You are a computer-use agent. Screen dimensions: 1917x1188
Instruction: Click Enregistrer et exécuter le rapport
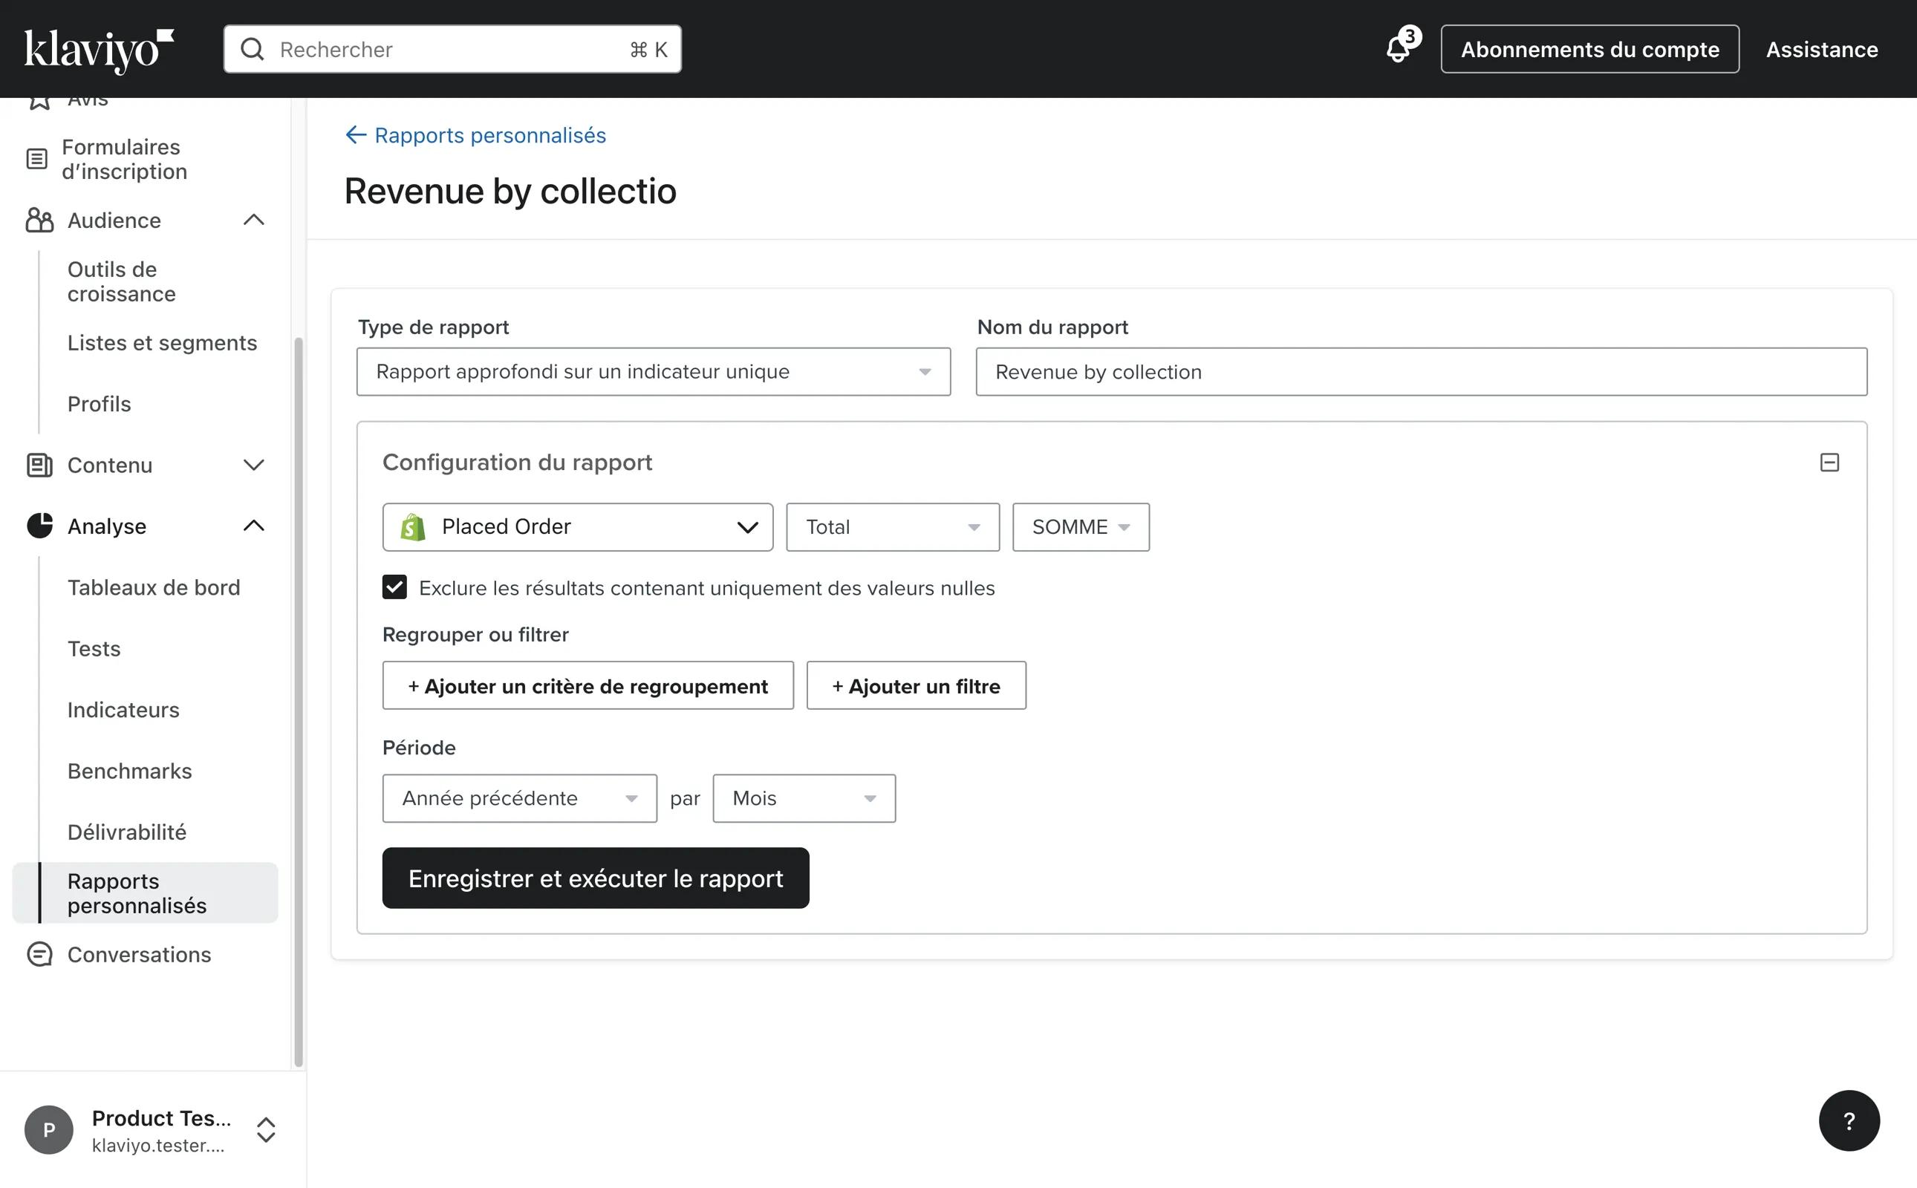coord(596,878)
